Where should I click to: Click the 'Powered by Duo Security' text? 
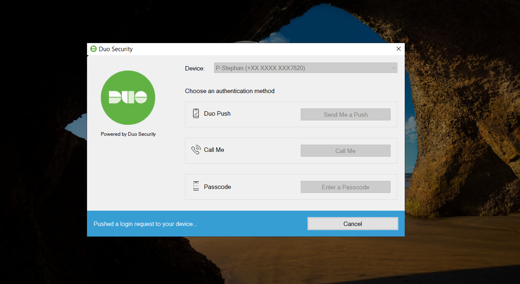(128, 134)
